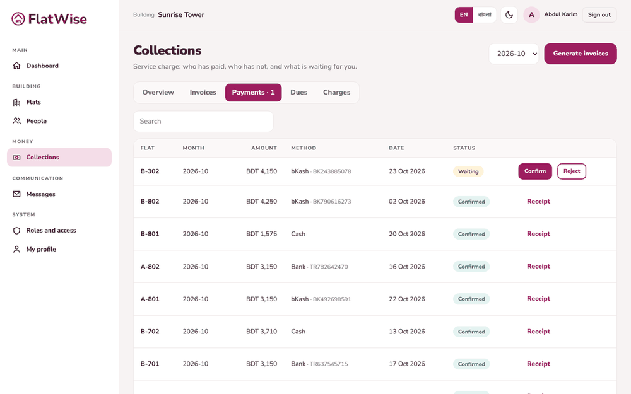This screenshot has height=394, width=631.
Task: Open Messages in sidebar
Action: (x=59, y=194)
